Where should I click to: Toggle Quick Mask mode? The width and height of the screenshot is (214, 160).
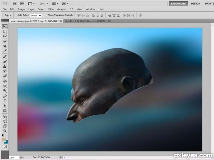(5, 146)
